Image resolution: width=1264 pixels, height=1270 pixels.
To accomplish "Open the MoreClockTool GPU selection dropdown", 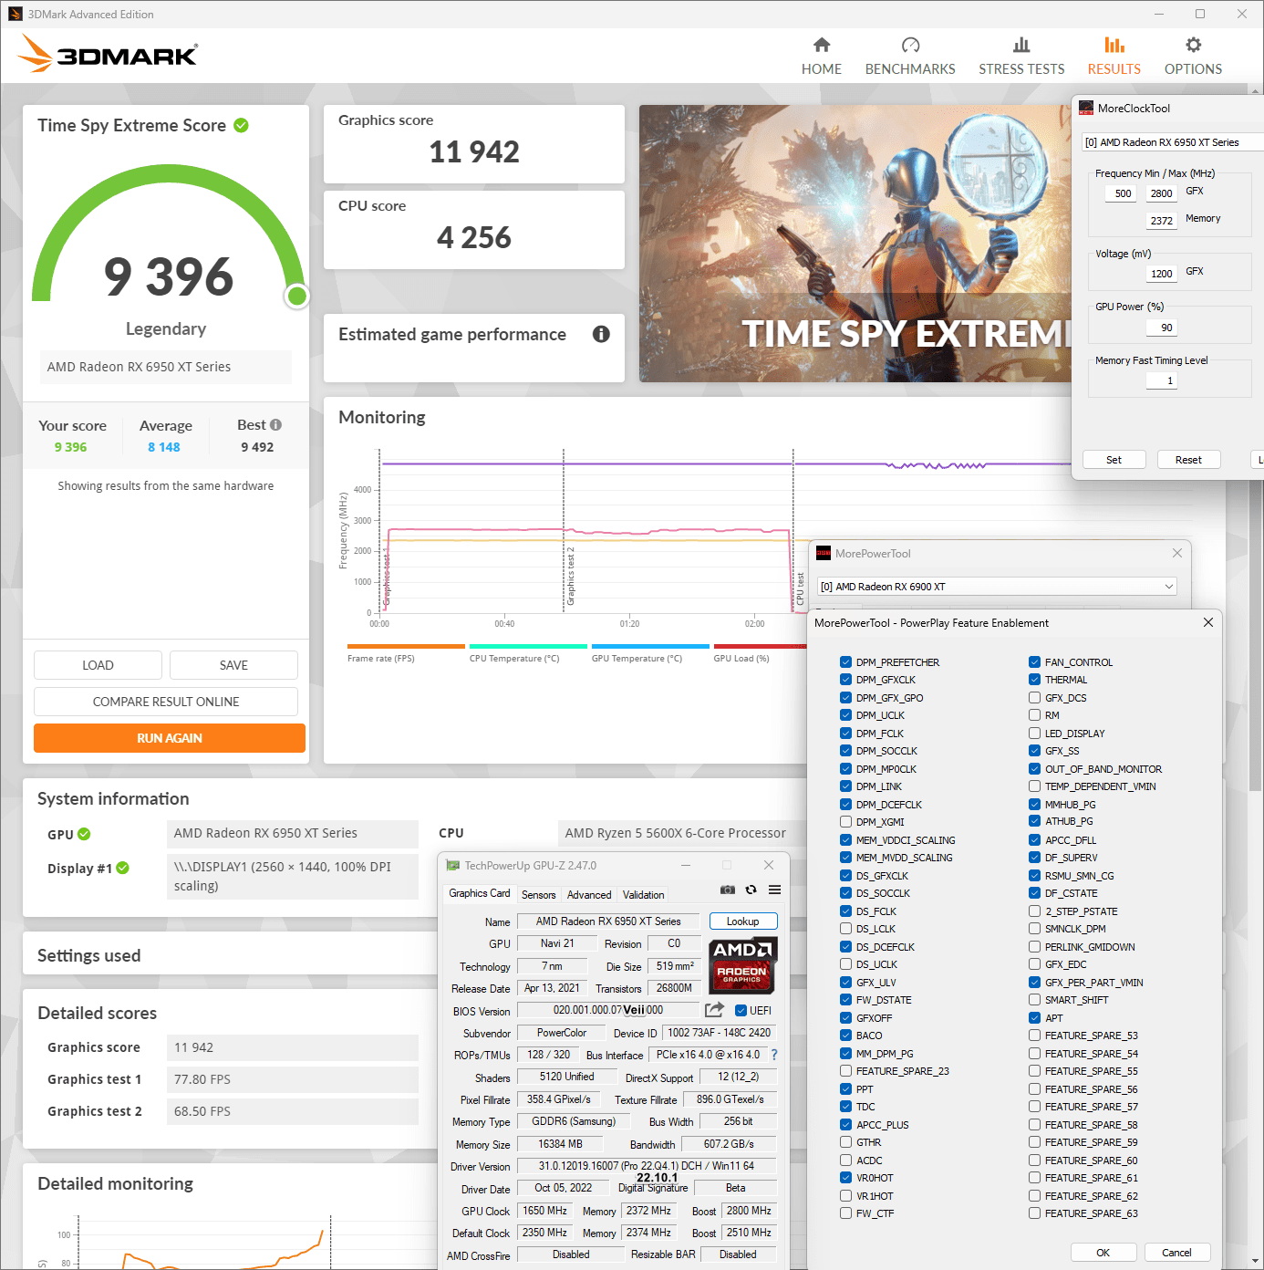I will pos(1173,142).
